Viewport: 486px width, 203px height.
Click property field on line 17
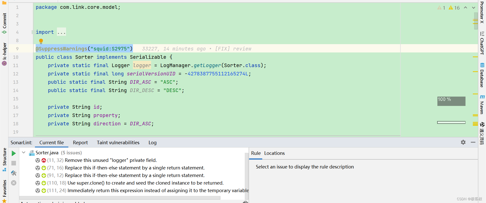pos(106,115)
